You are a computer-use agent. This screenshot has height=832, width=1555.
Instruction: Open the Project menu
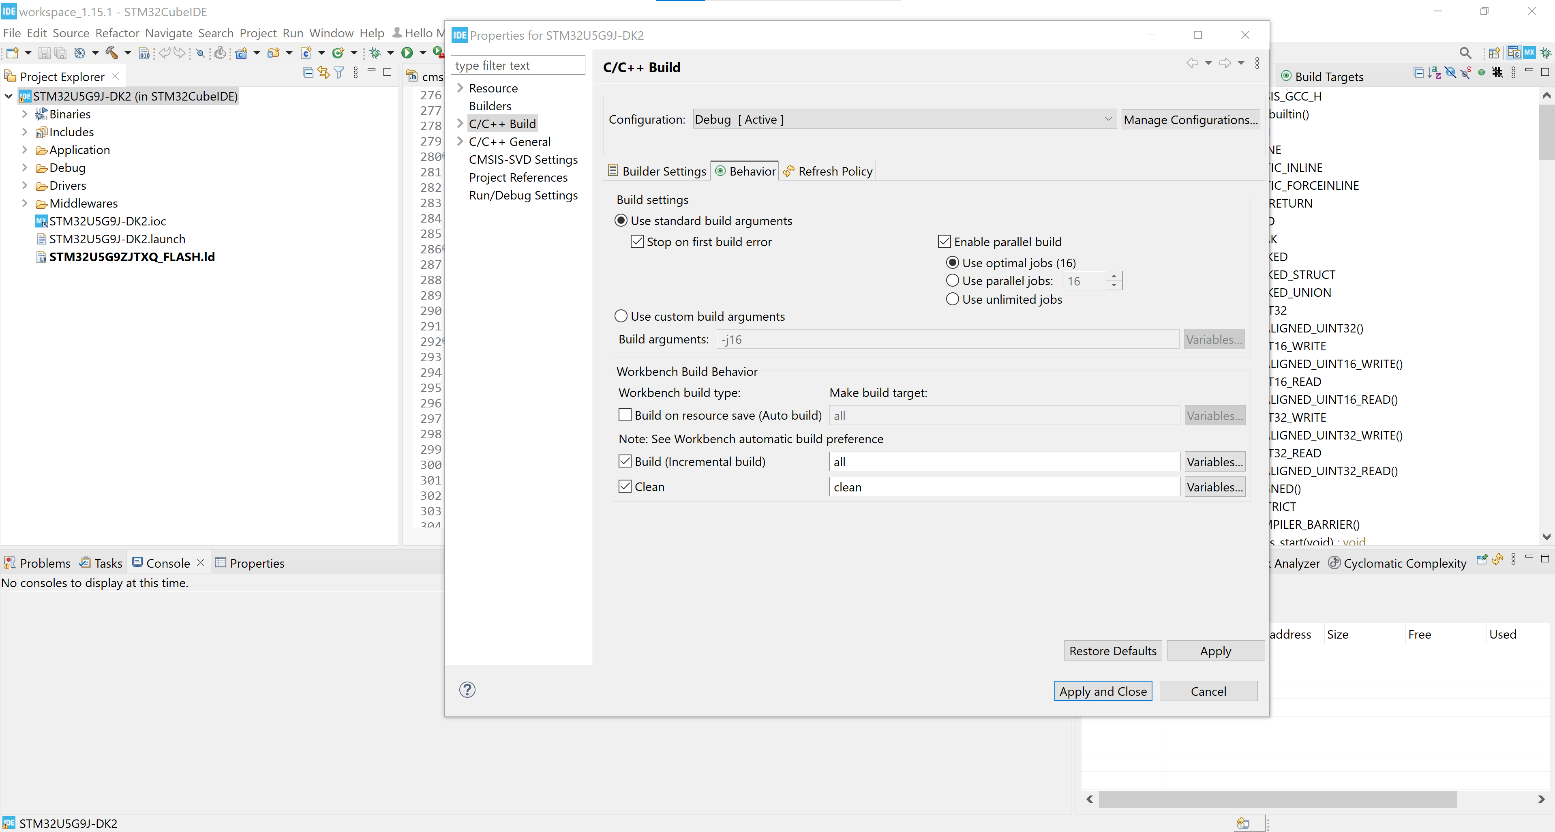point(258,33)
